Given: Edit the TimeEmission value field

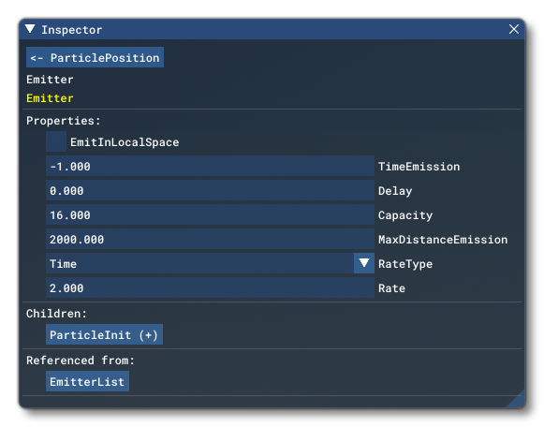Looking at the screenshot, I should tap(210, 166).
